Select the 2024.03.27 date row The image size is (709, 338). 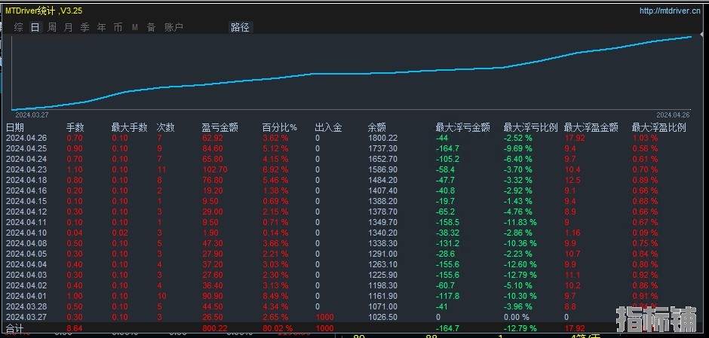click(26, 317)
